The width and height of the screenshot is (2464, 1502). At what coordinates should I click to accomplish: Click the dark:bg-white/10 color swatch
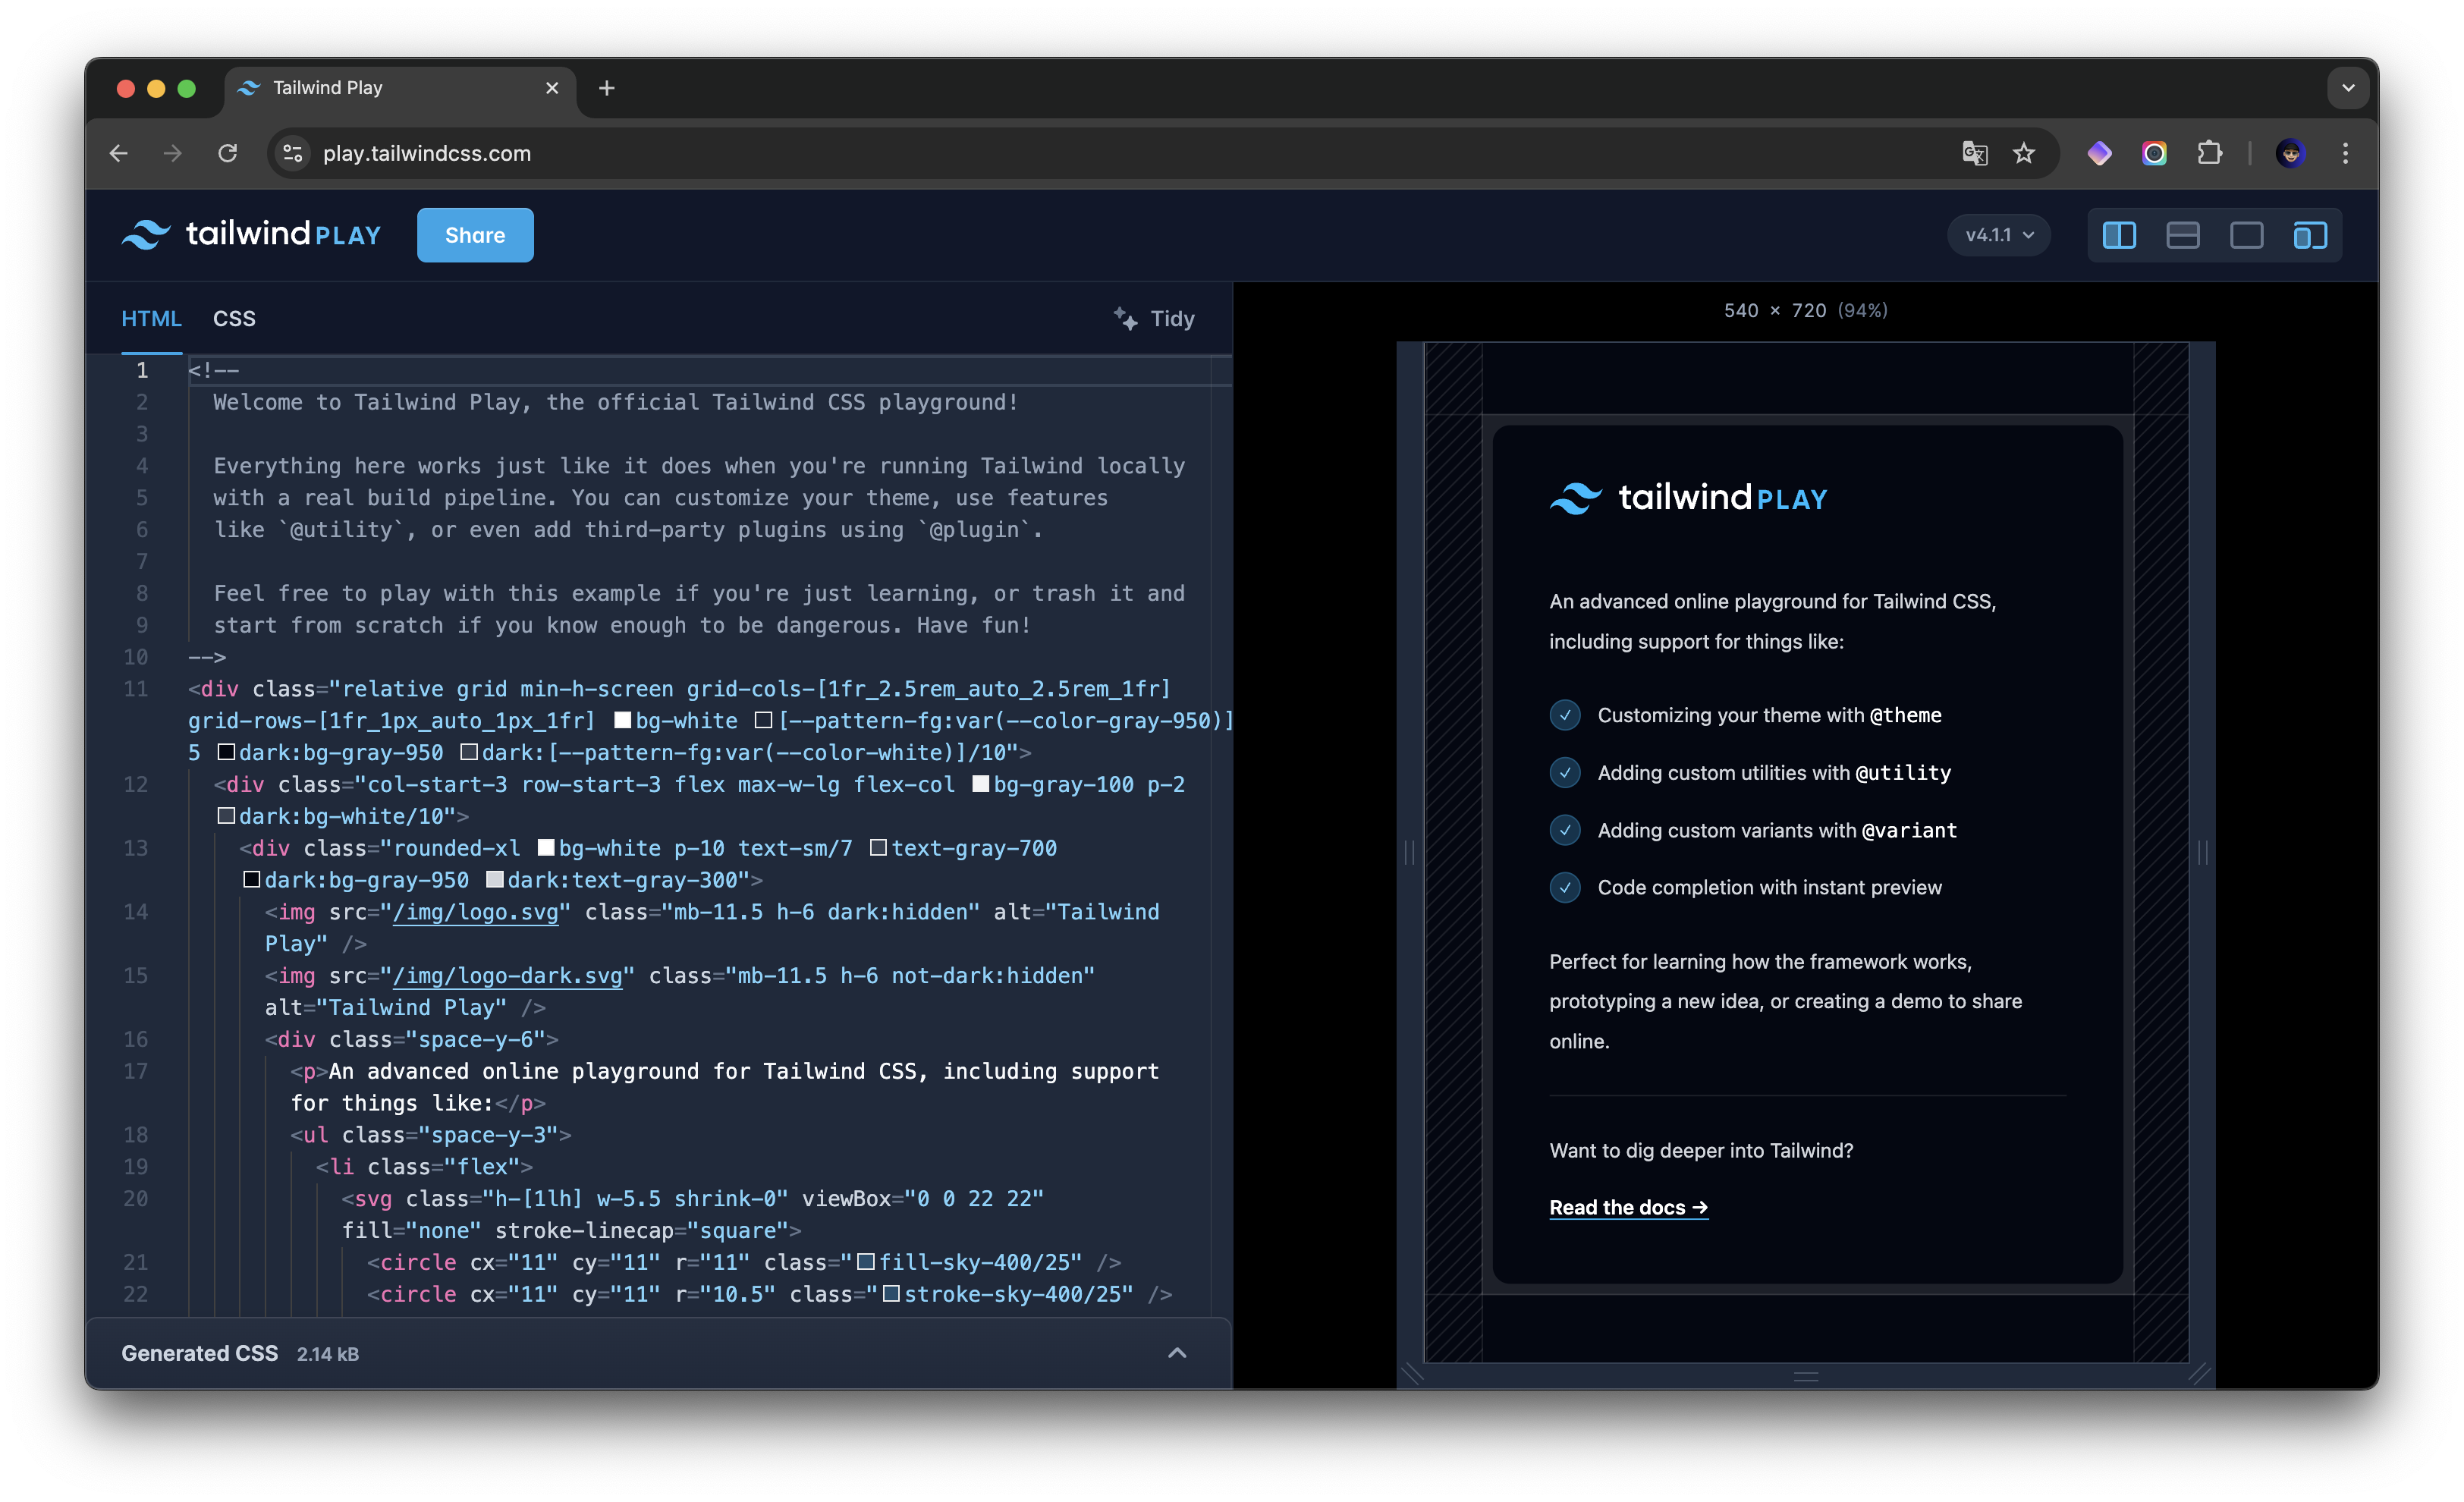coord(226,816)
